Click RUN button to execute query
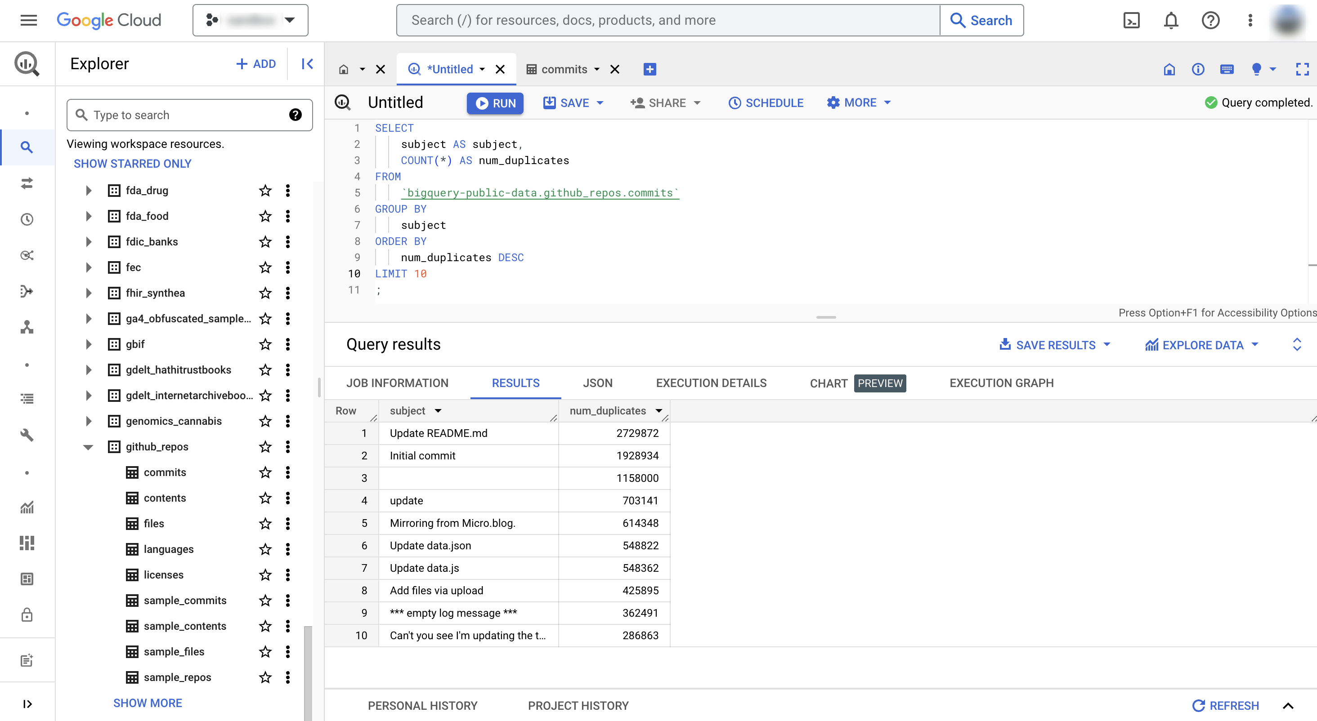The height and width of the screenshot is (721, 1317). click(x=495, y=102)
